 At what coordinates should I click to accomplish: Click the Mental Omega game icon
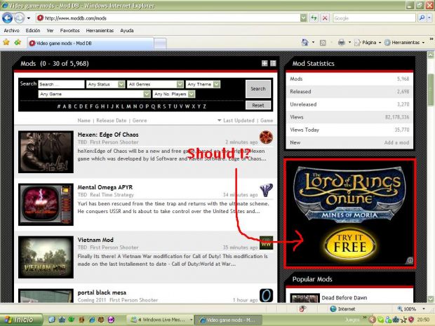[266, 190]
